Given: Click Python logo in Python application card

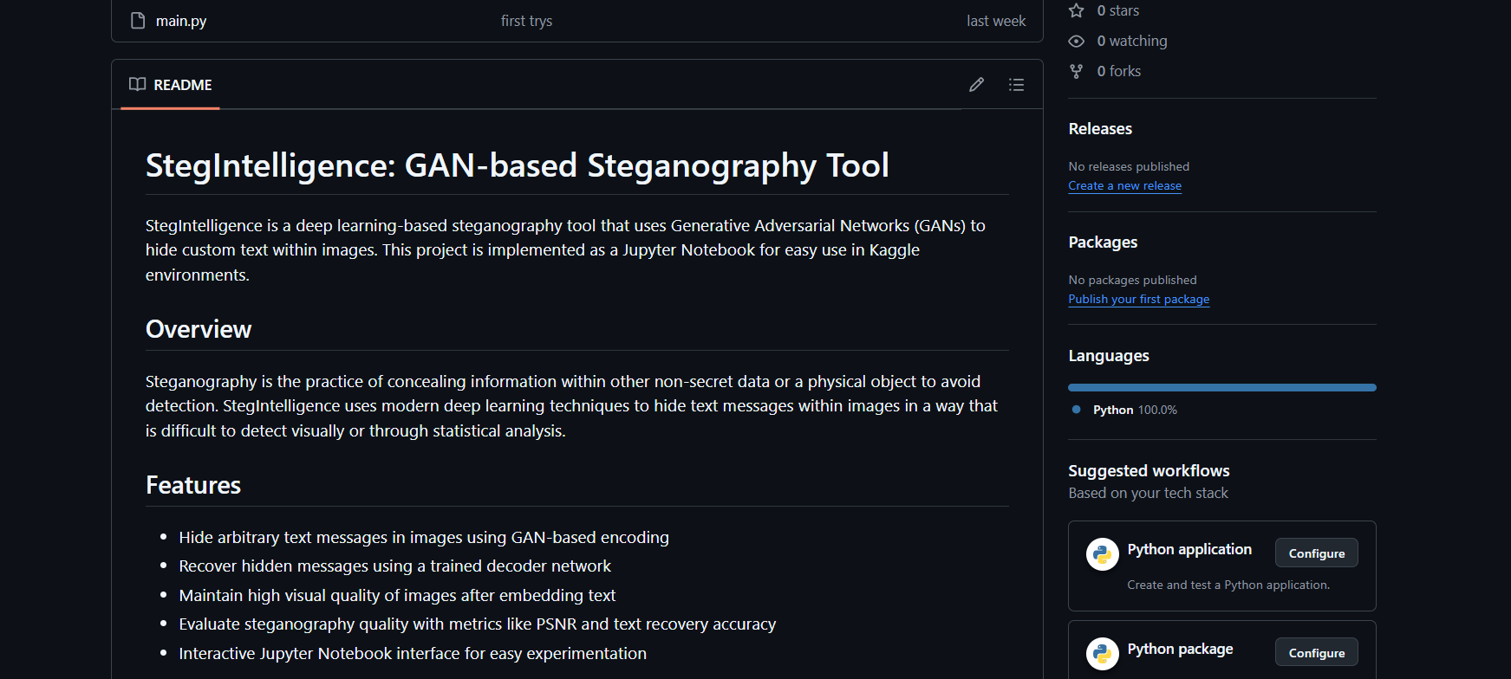Looking at the screenshot, I should coord(1103,554).
